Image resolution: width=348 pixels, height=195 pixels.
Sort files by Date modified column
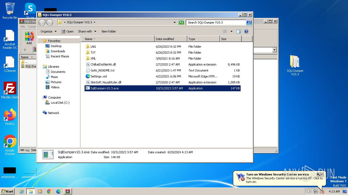pyautogui.click(x=165, y=39)
